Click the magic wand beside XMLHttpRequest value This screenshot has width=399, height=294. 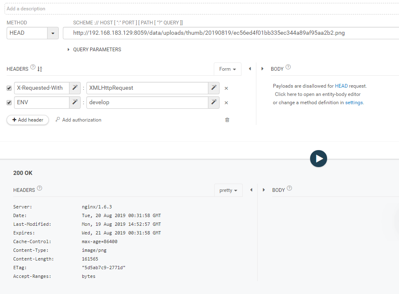213,88
